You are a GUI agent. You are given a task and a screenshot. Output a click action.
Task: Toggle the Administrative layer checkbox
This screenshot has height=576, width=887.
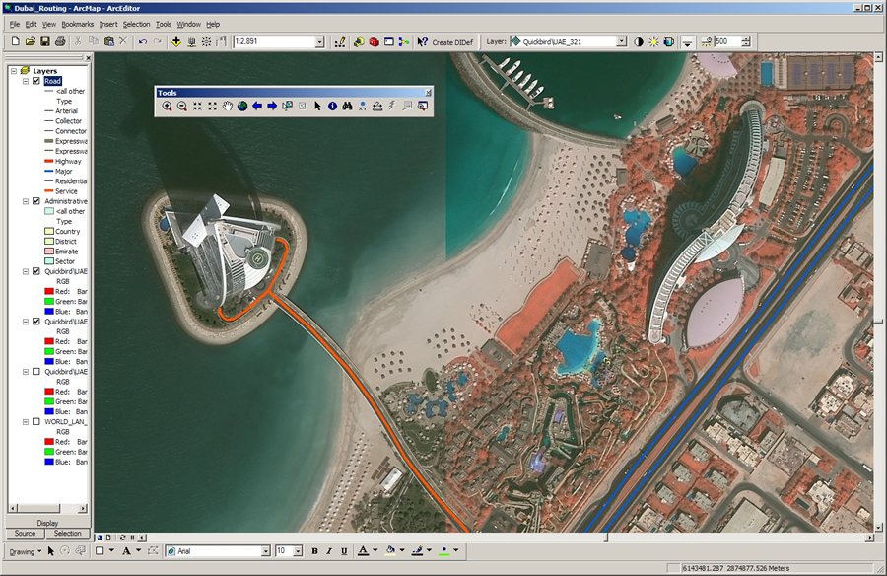[36, 201]
